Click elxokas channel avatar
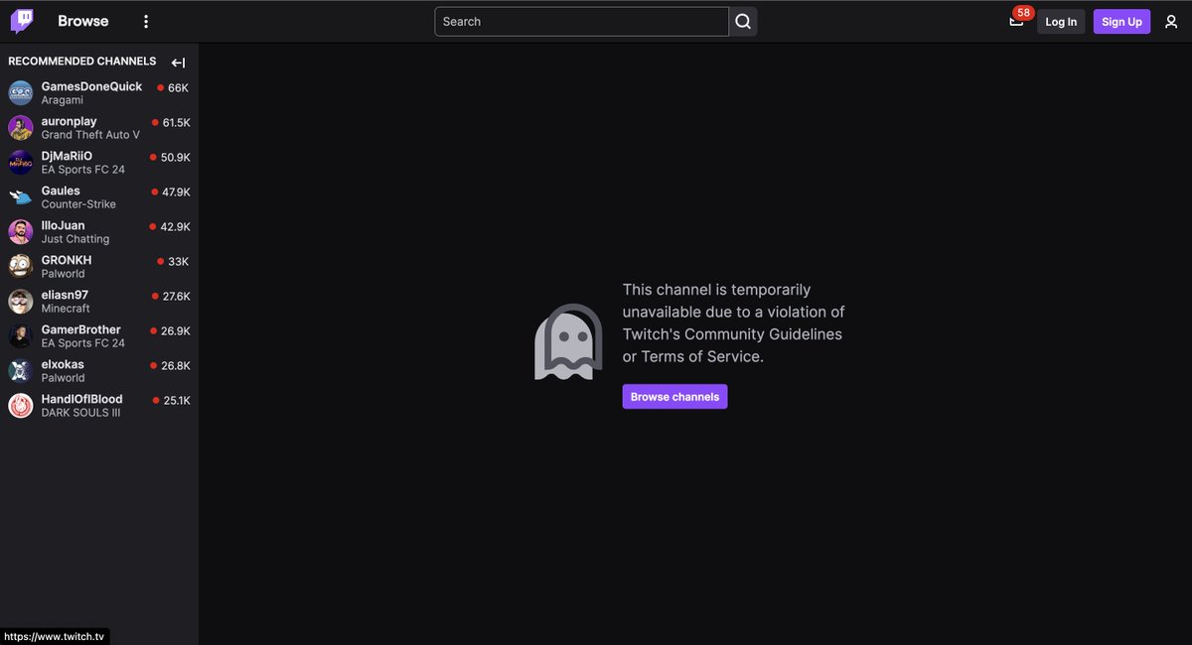This screenshot has height=645, width=1192. (x=21, y=371)
